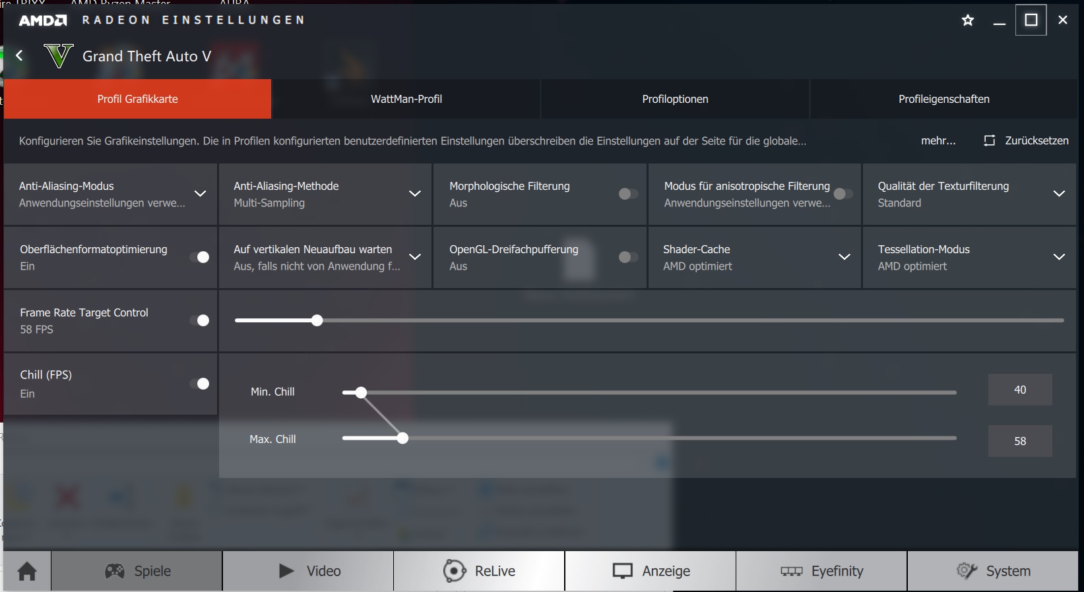Select the Profil Grafikkarte tab
Screen dimensions: 1084x592
tap(137, 99)
